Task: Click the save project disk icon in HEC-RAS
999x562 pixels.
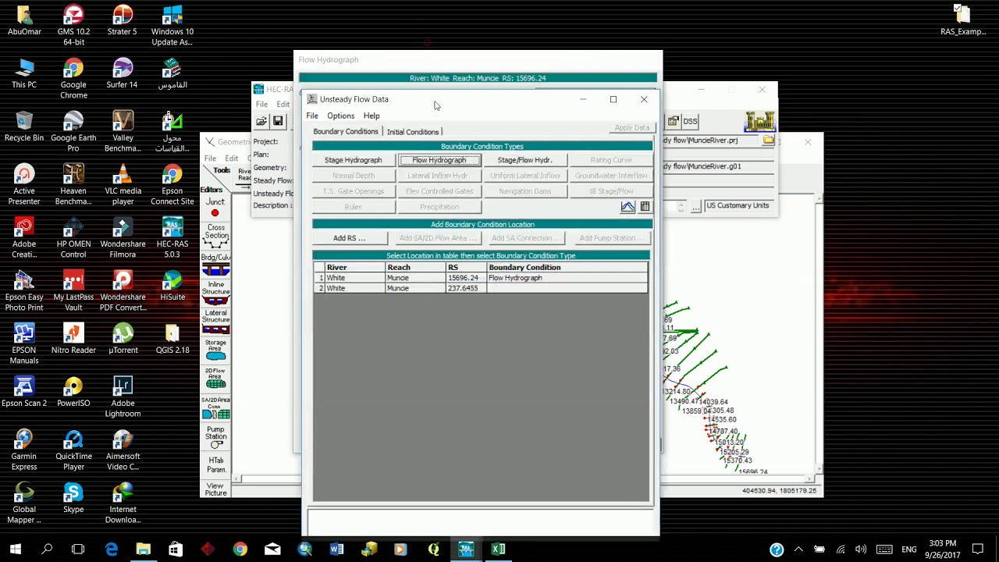Action: point(278,121)
